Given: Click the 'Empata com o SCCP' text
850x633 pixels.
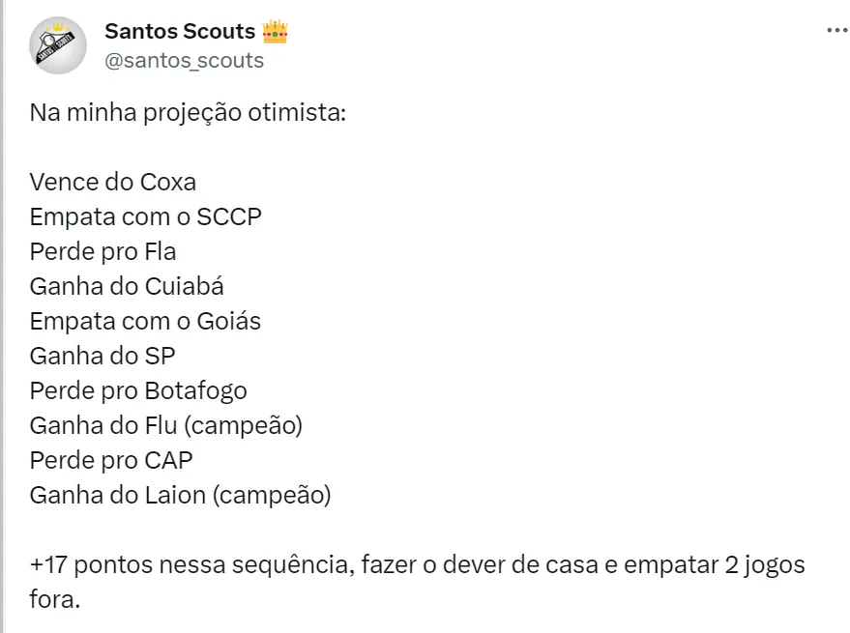Looking at the screenshot, I should pyautogui.click(x=146, y=216).
